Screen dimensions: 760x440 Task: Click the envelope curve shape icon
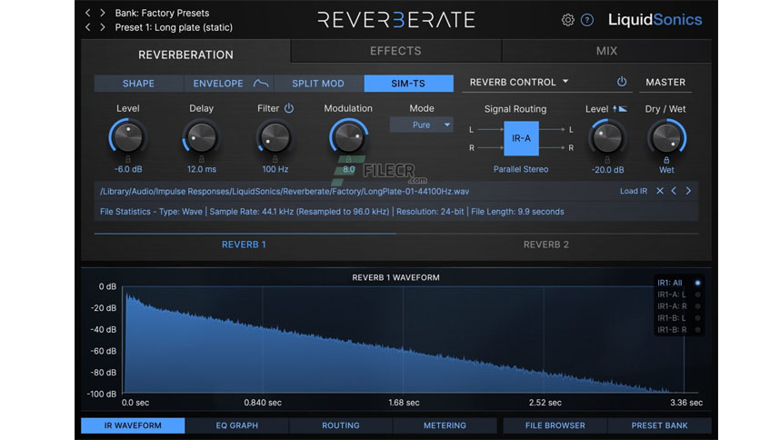pyautogui.click(x=261, y=84)
